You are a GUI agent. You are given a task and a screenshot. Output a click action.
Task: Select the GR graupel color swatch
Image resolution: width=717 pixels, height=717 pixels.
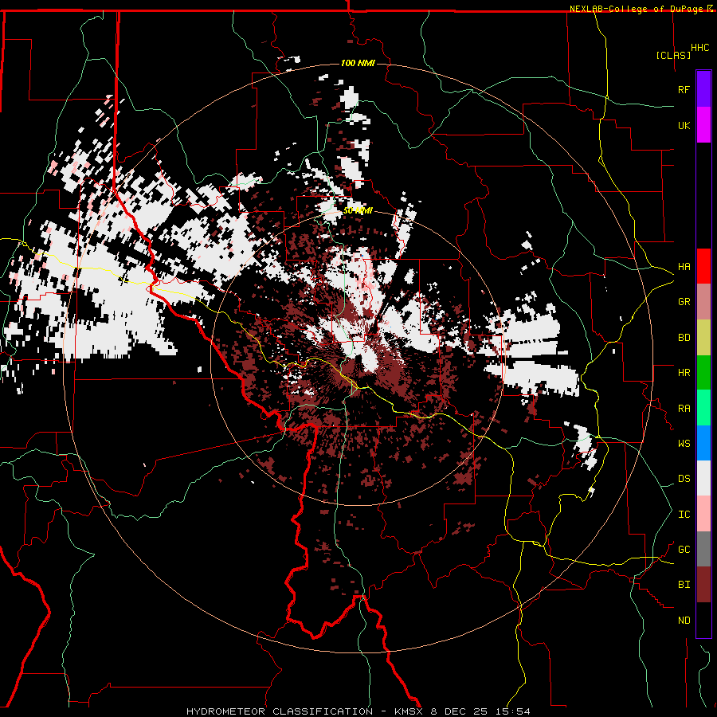pyautogui.click(x=703, y=302)
